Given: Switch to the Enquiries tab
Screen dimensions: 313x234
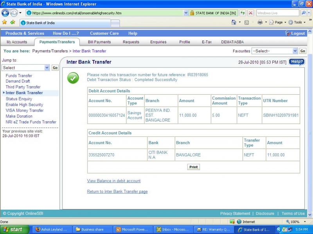Looking at the screenshot, I should (x=158, y=42).
